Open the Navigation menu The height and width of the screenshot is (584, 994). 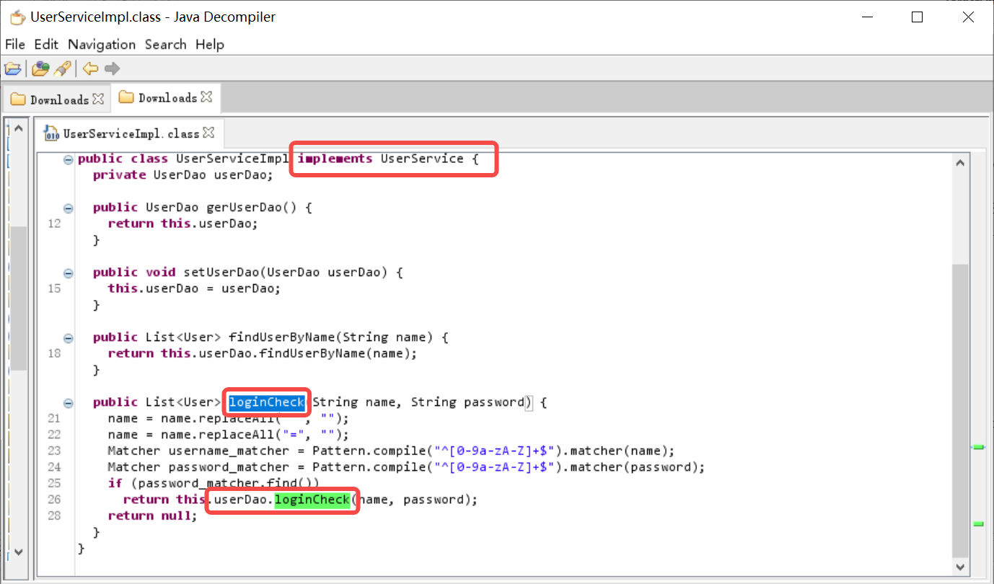point(102,44)
